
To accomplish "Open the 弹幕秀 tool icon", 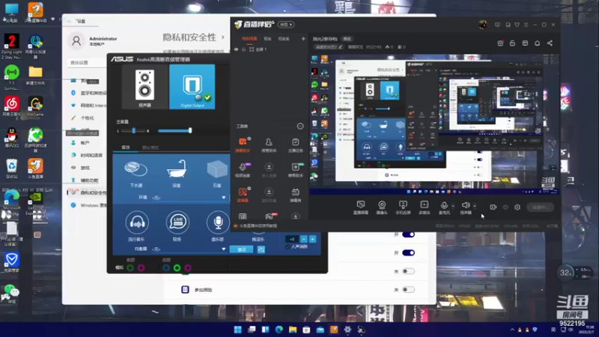I will [295, 195].
